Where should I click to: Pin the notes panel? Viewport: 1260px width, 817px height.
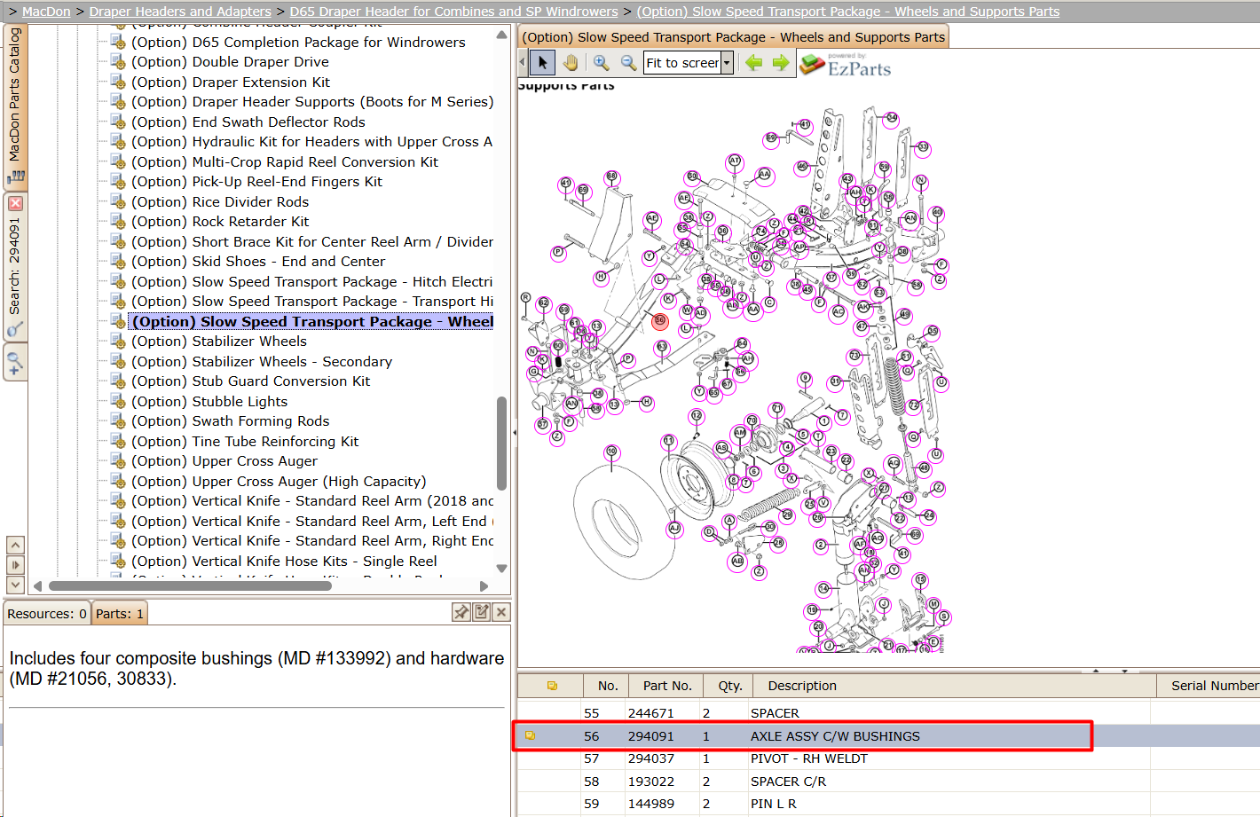[461, 612]
